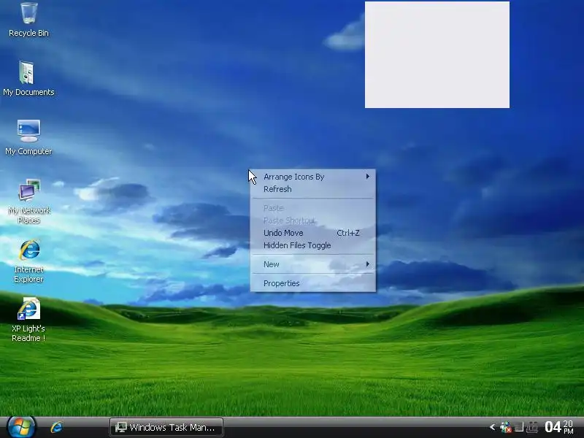Select the My Network Places icon

click(28, 201)
